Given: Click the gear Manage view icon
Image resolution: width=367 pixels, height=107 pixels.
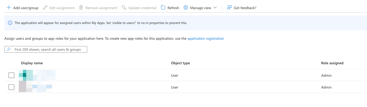Looking at the screenshot, I should pos(186,8).
